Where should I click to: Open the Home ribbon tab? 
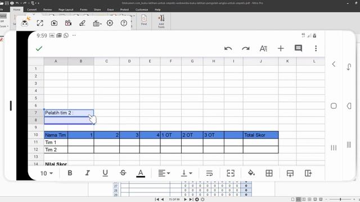click(16, 10)
